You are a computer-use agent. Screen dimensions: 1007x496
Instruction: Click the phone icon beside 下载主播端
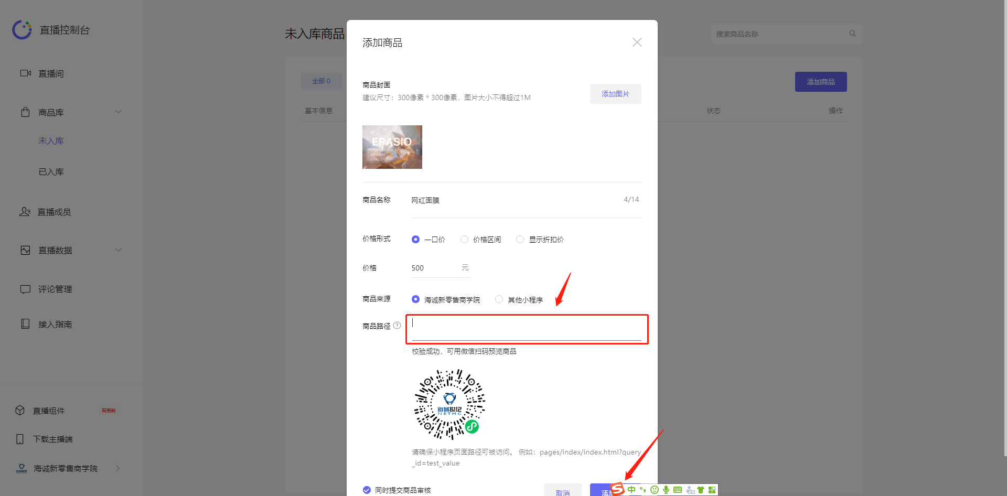coord(20,439)
